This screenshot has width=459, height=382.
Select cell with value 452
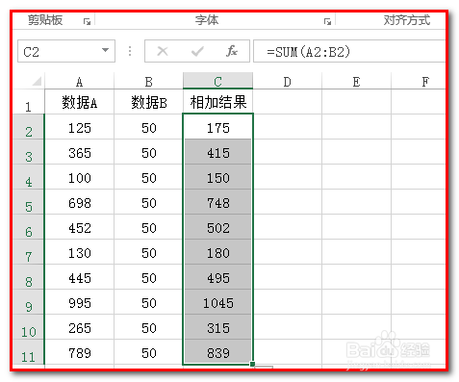79,227
